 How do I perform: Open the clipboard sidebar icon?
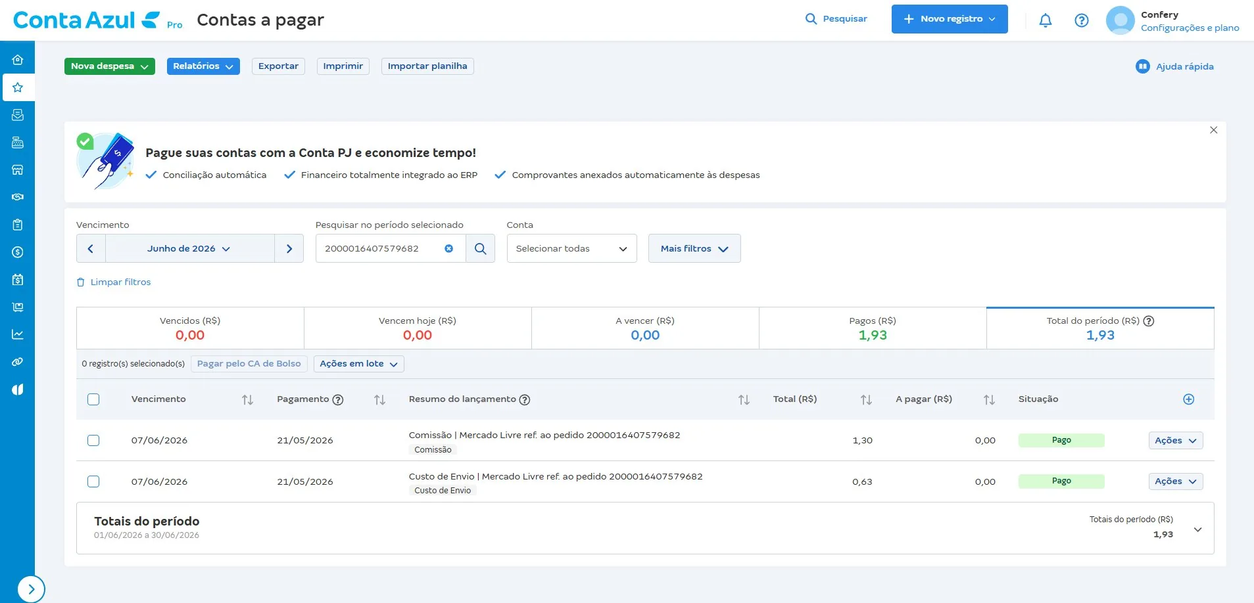click(x=18, y=225)
